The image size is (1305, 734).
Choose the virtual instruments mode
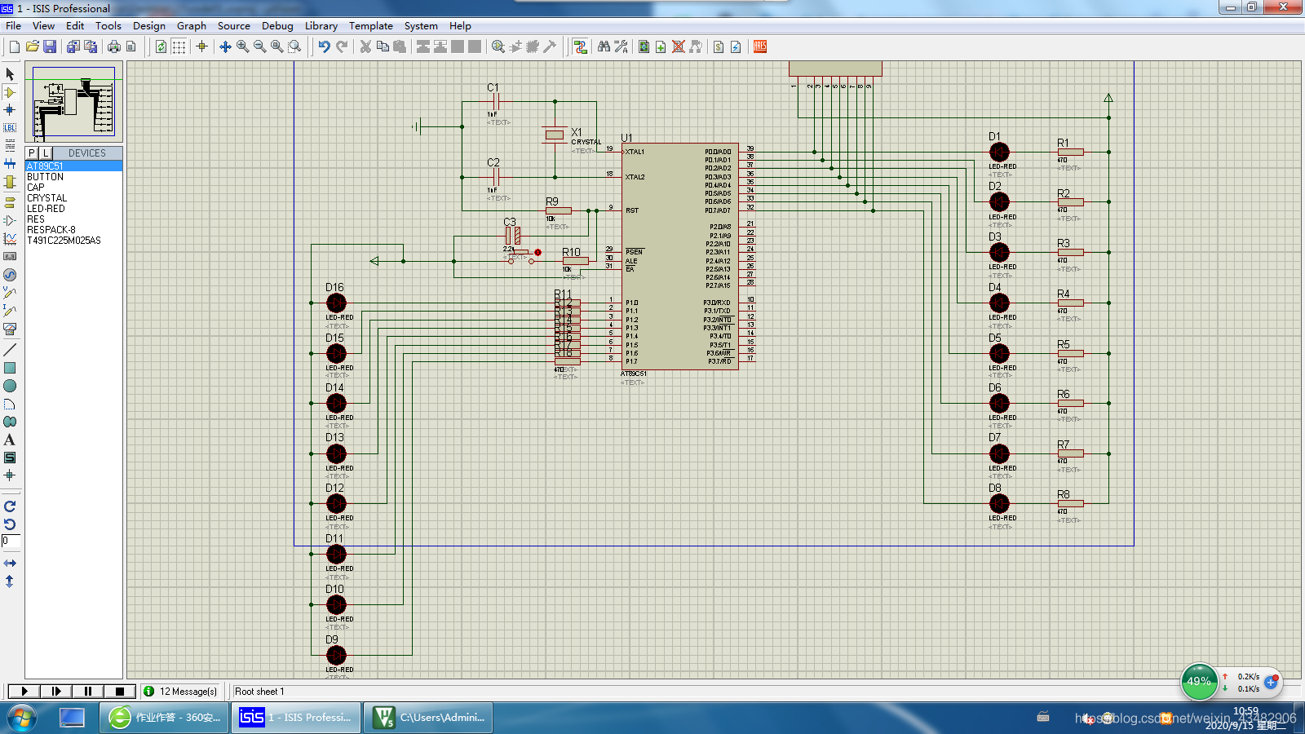pyautogui.click(x=10, y=329)
